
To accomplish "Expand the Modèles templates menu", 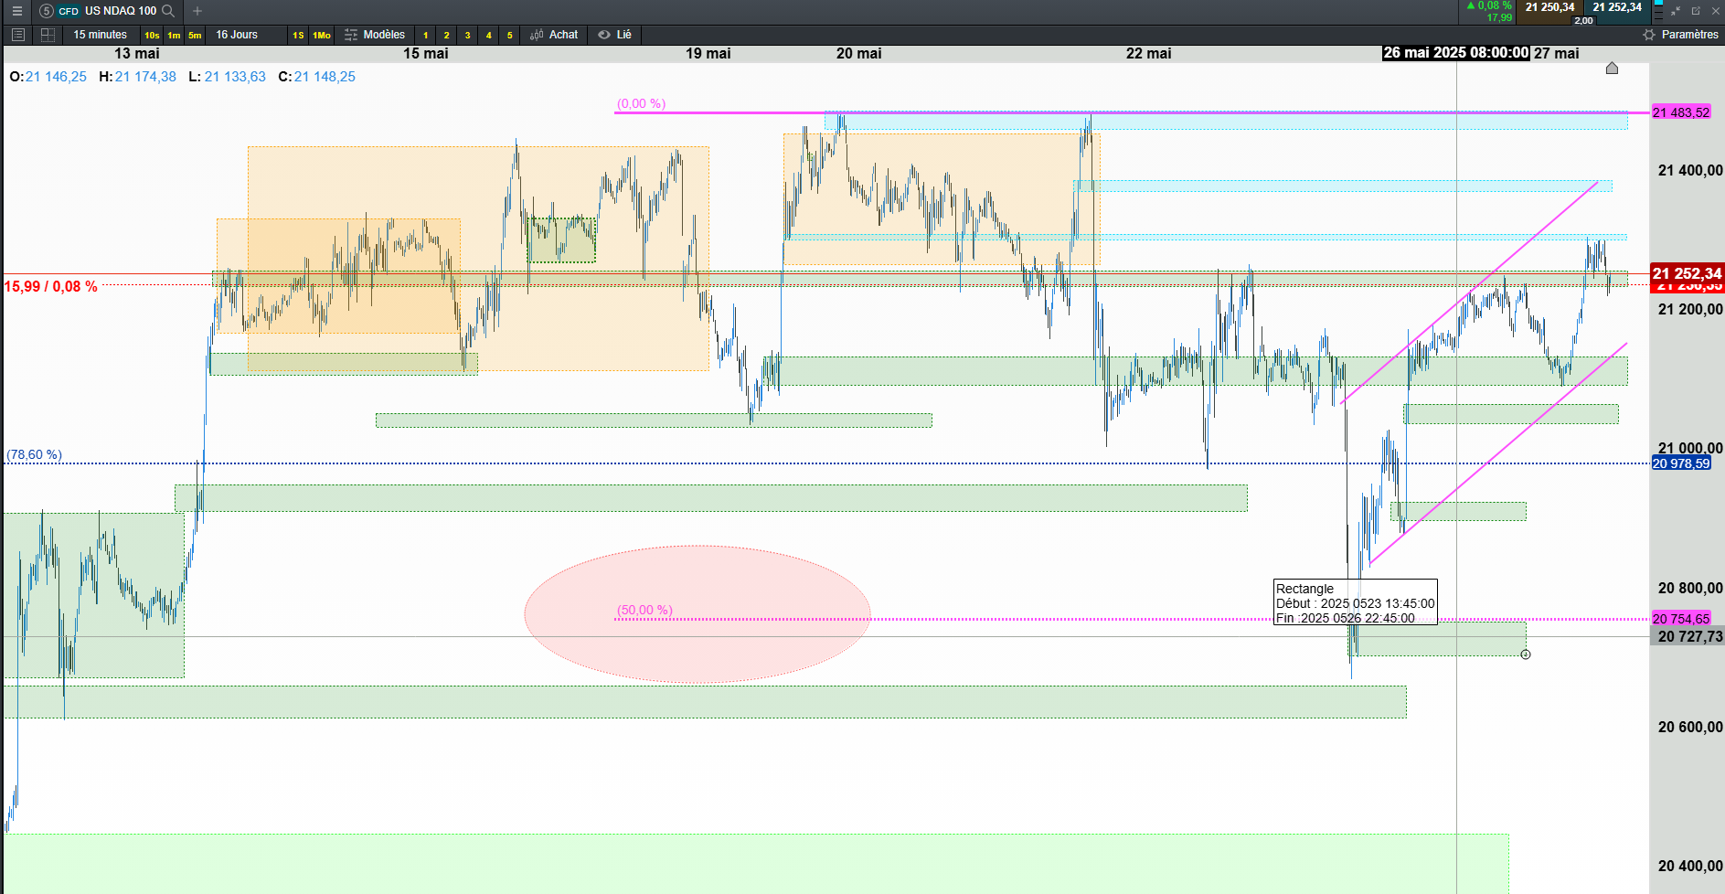I will click(x=375, y=35).
